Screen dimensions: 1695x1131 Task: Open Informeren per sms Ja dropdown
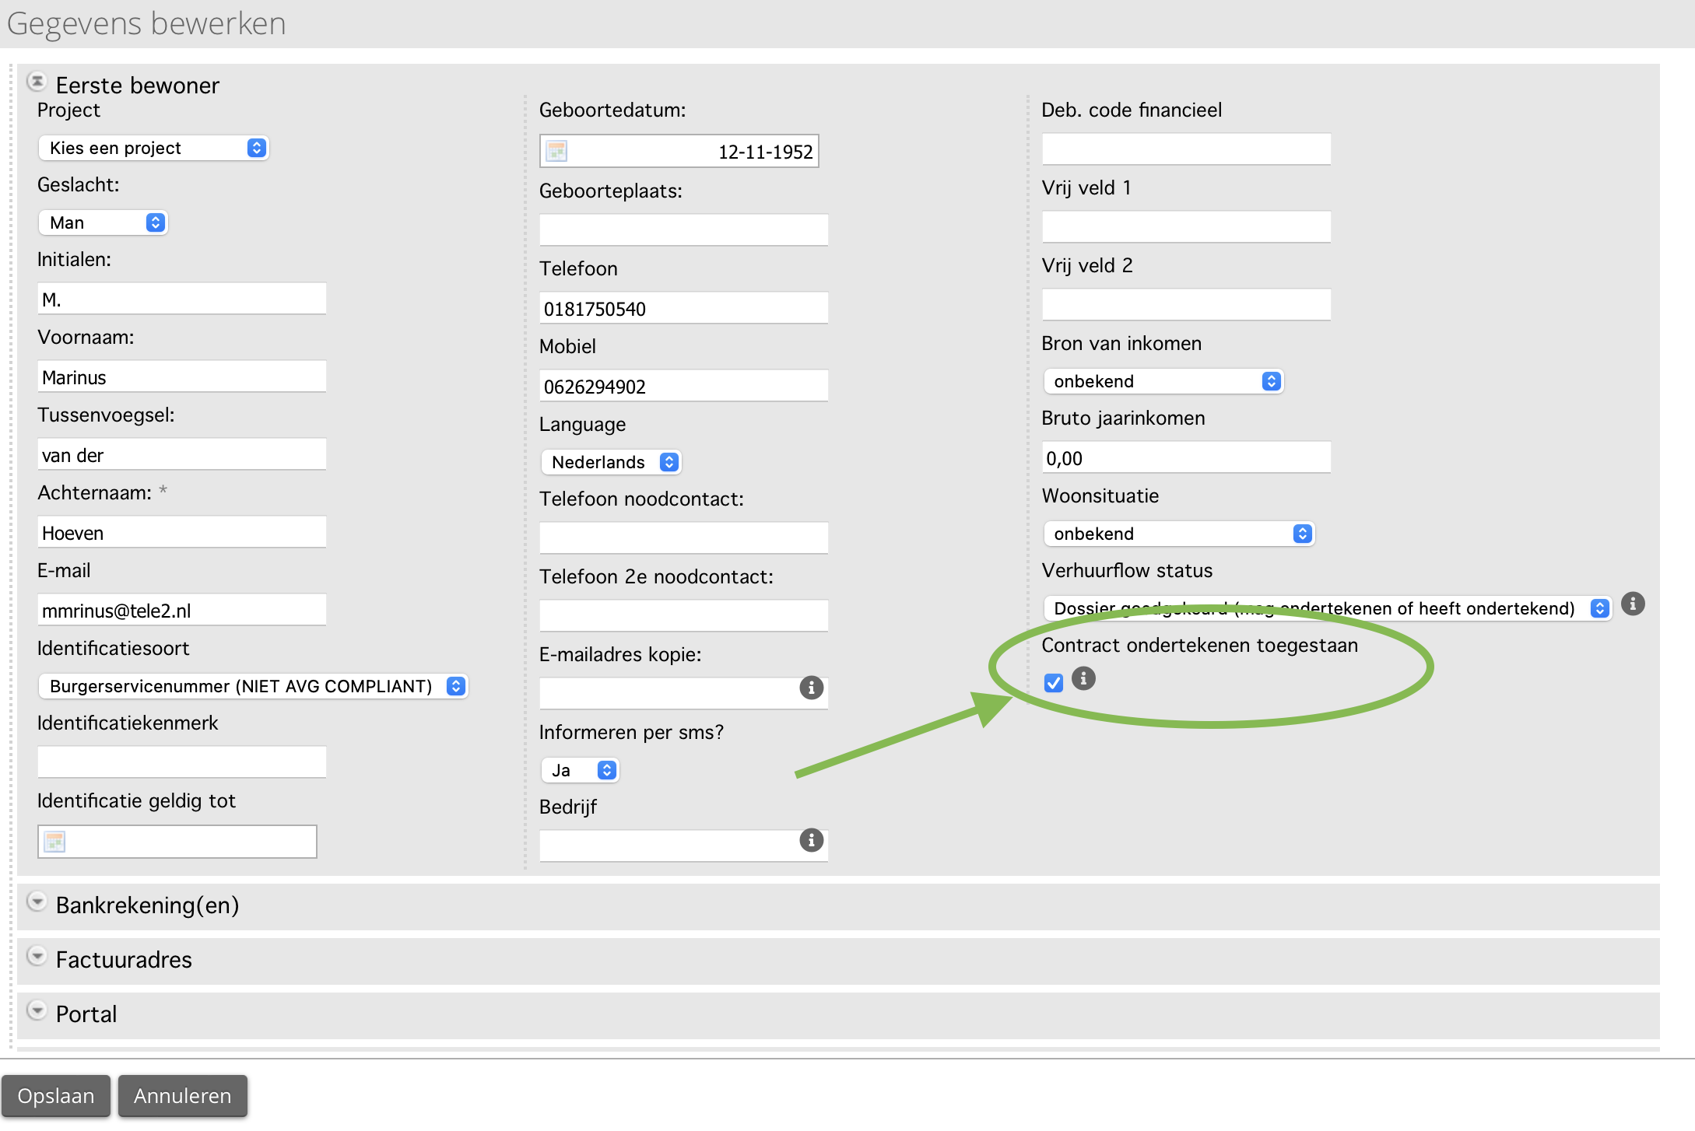tap(580, 770)
